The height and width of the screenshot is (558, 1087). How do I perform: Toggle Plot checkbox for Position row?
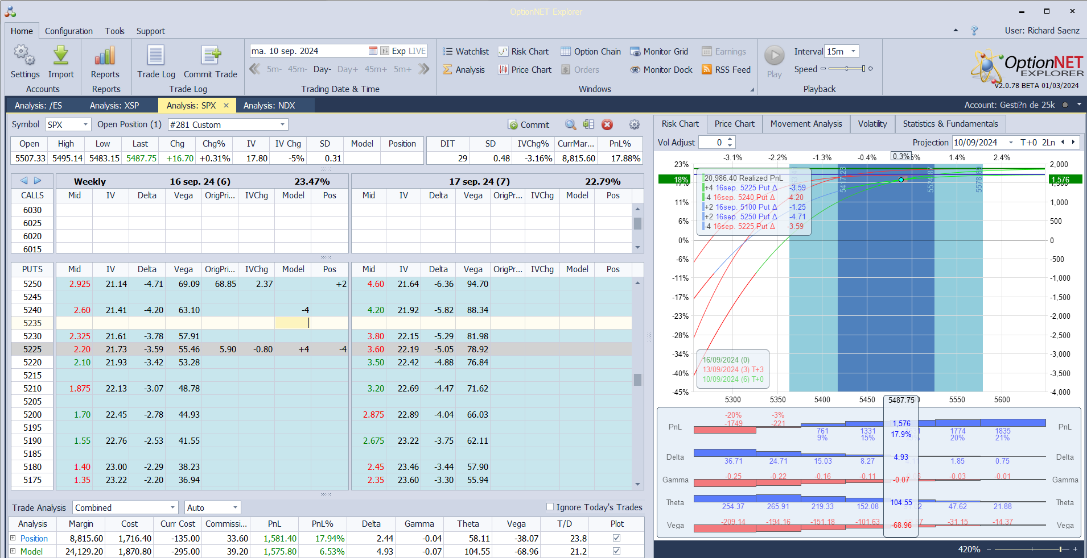point(616,538)
